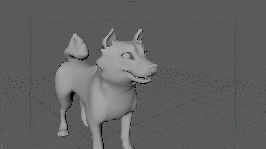
Task: Click the dog's left upright ear
Action: pyautogui.click(x=109, y=38)
